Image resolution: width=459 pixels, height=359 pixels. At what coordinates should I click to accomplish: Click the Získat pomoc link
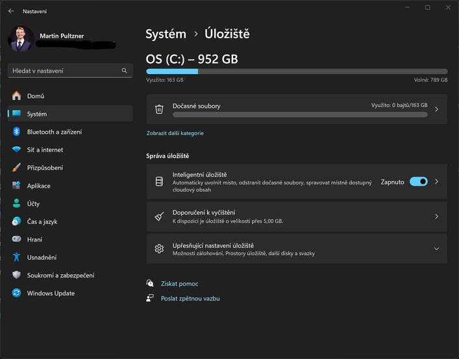click(x=179, y=284)
